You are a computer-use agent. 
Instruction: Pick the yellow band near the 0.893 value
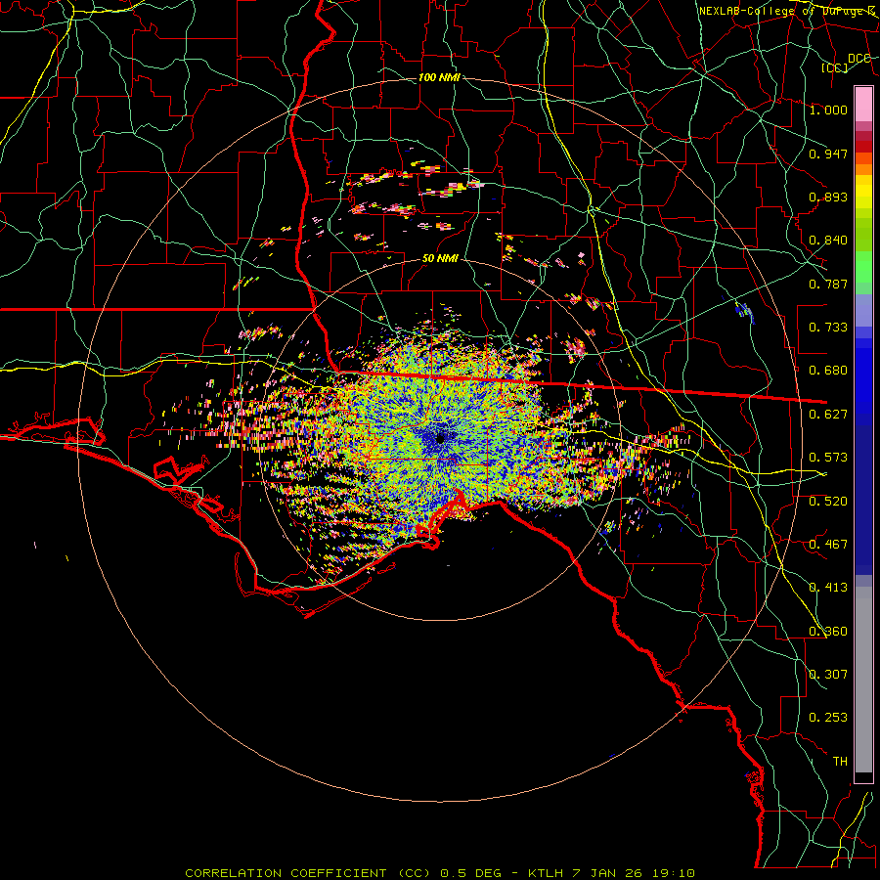point(863,196)
